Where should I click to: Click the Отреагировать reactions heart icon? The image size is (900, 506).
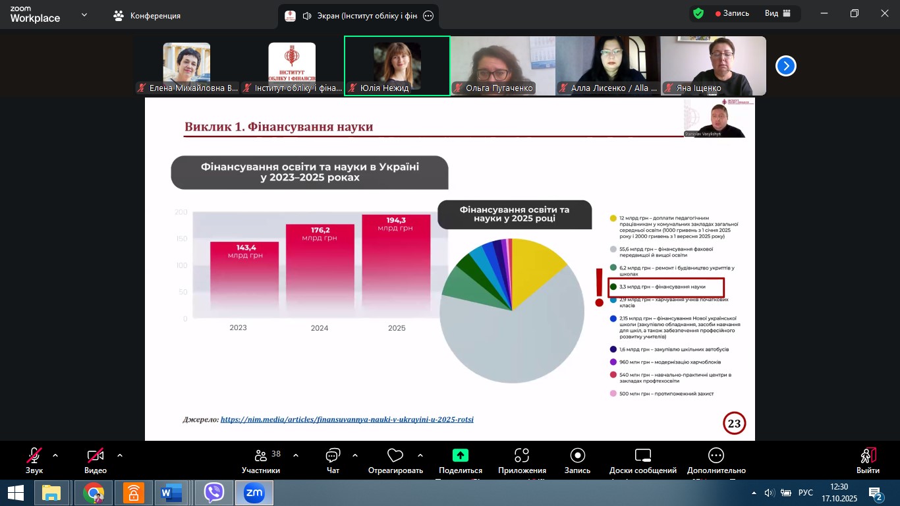395,456
